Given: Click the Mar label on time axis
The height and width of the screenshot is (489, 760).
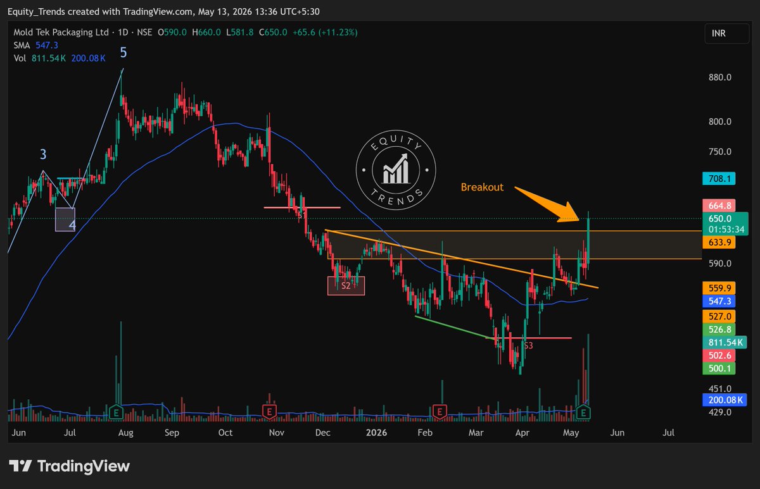Looking at the screenshot, I should pos(476,433).
